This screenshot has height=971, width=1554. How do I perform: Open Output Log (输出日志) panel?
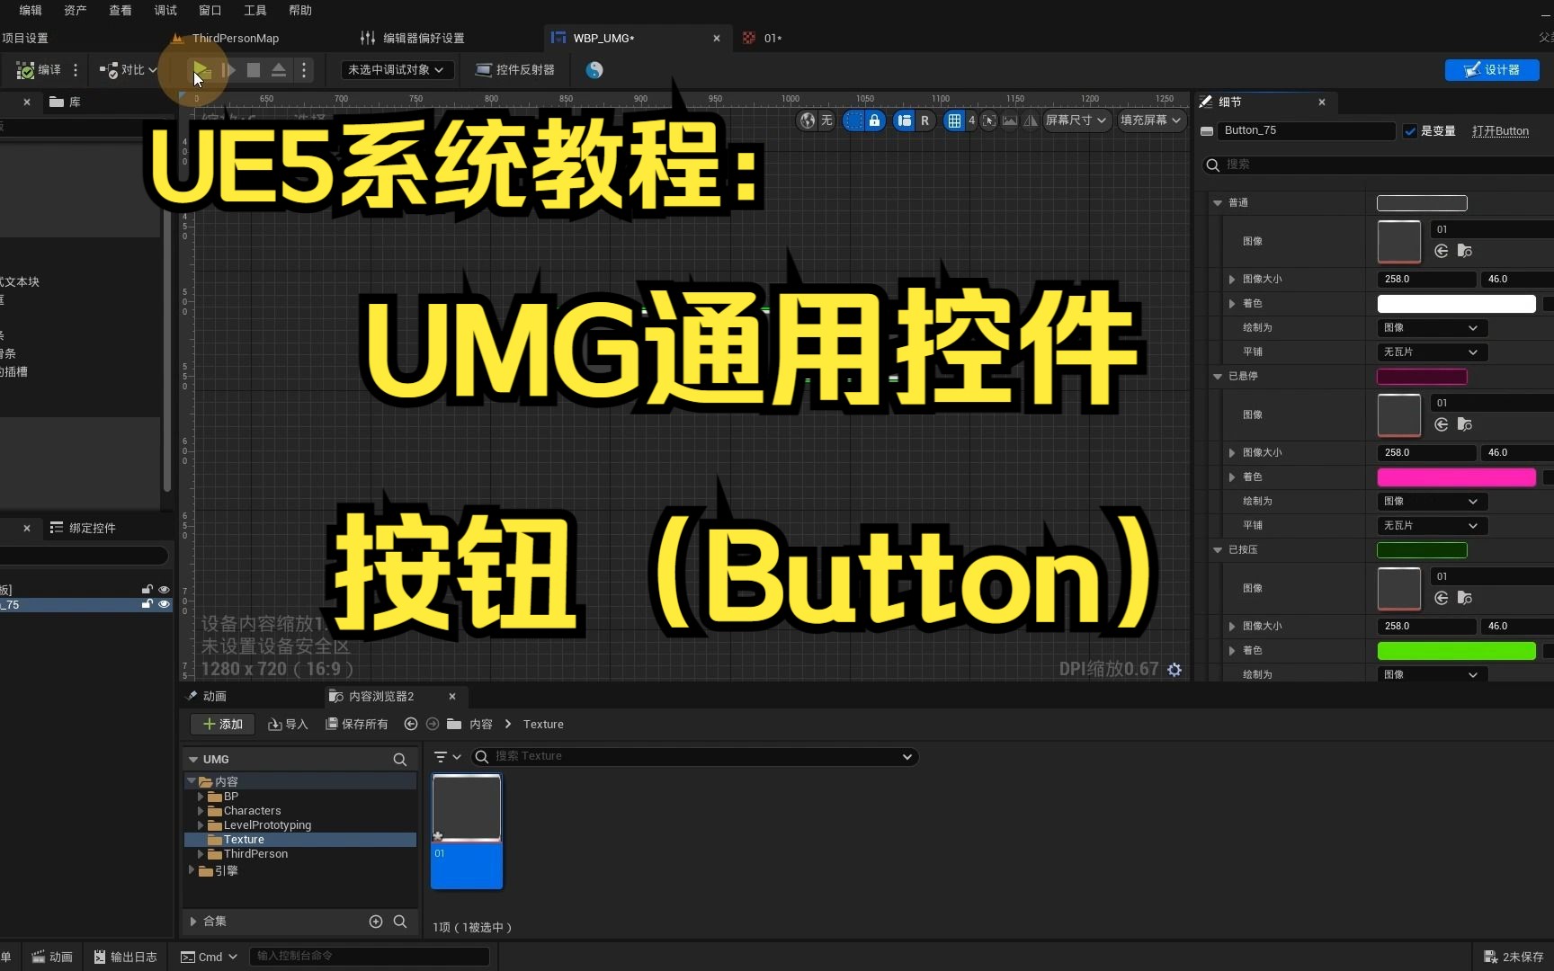click(126, 958)
